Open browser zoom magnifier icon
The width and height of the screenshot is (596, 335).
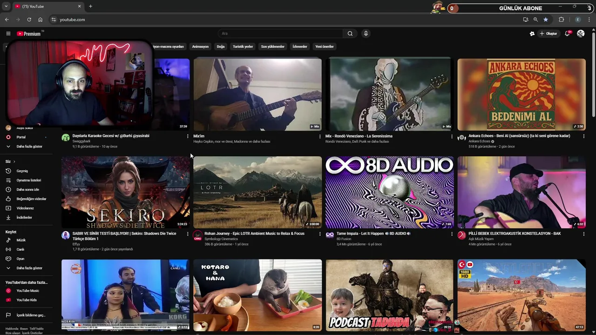535,20
